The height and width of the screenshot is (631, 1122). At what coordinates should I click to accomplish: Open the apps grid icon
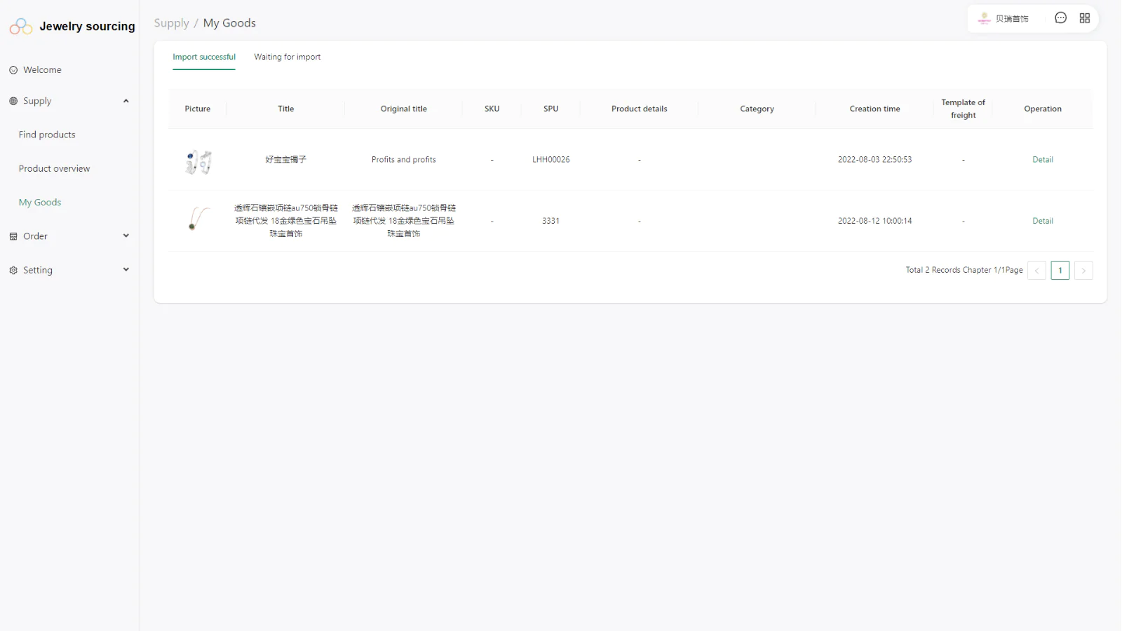pyautogui.click(x=1085, y=18)
